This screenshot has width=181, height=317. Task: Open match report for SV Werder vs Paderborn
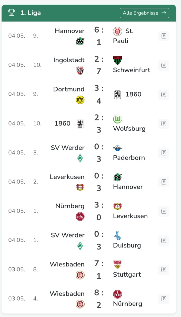(x=164, y=153)
